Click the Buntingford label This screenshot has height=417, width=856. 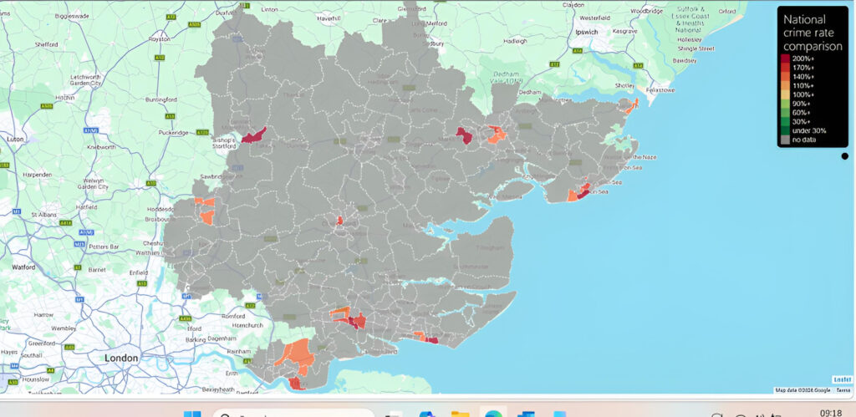point(161,100)
